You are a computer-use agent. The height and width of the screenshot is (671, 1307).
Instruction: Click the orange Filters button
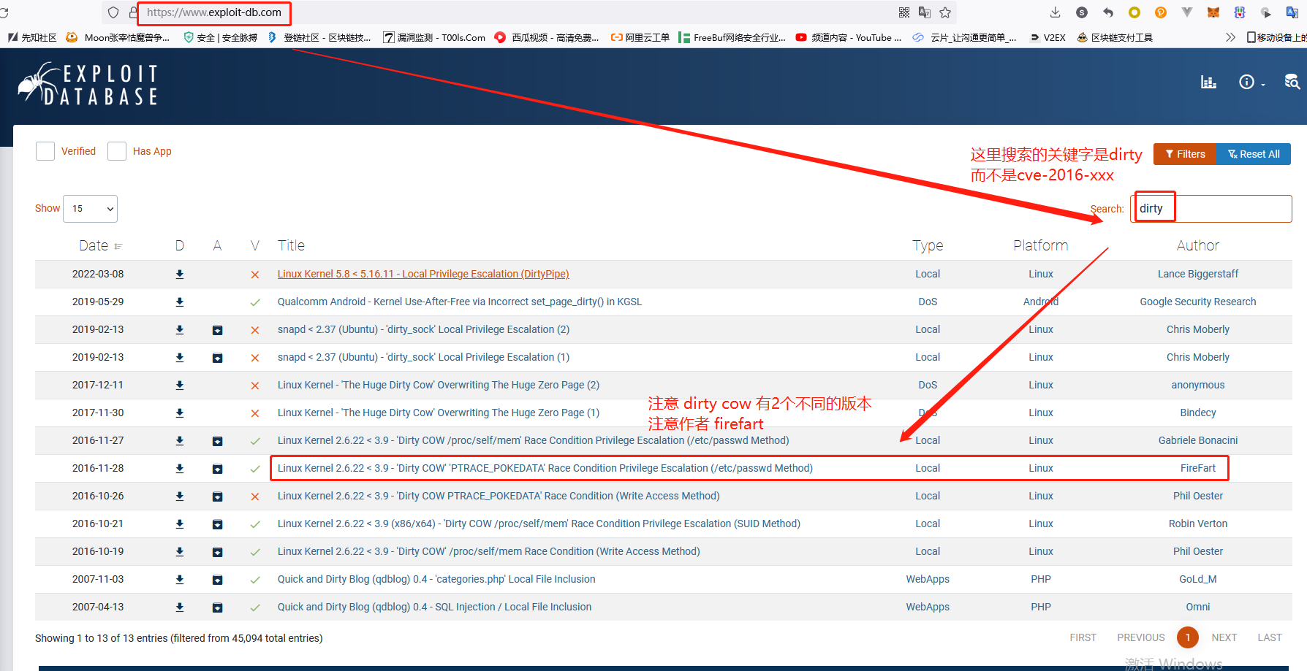1185,154
